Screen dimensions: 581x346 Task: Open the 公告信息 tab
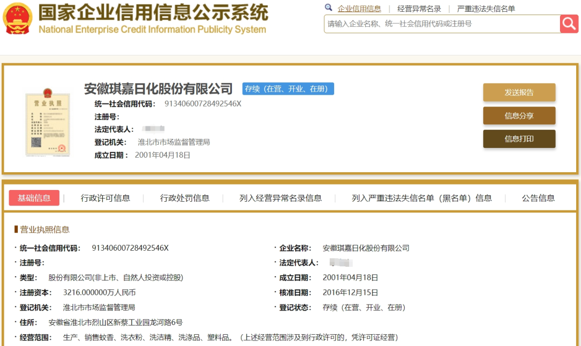[x=538, y=198]
